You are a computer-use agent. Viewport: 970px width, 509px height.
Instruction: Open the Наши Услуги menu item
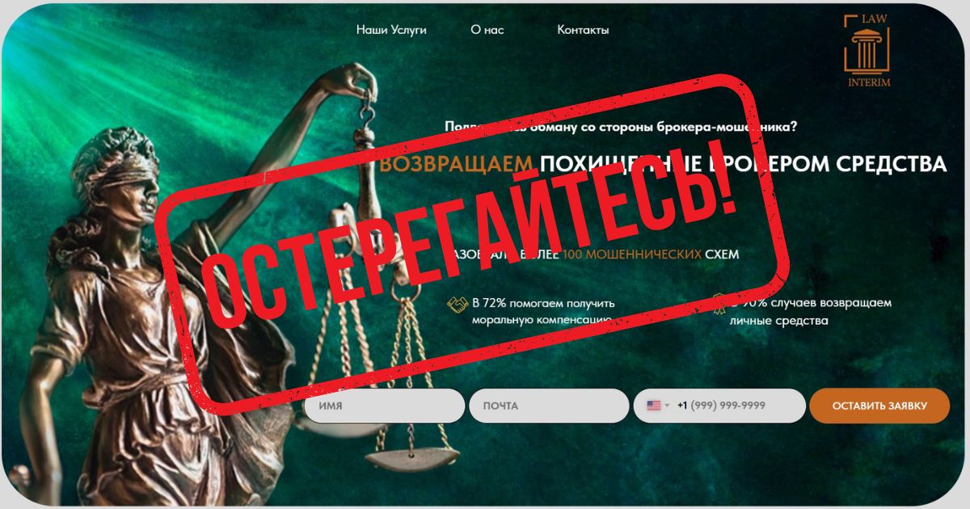point(391,30)
